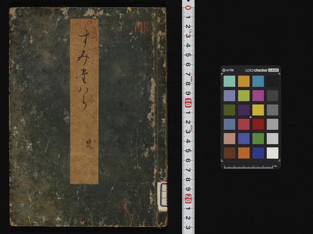The width and height of the screenshot is (313, 234).
Task: Click the x-rite logo on the color checker
Action: 228,70
